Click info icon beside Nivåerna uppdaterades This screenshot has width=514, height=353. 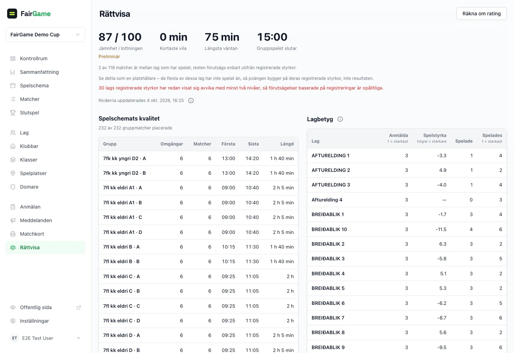coord(191,101)
